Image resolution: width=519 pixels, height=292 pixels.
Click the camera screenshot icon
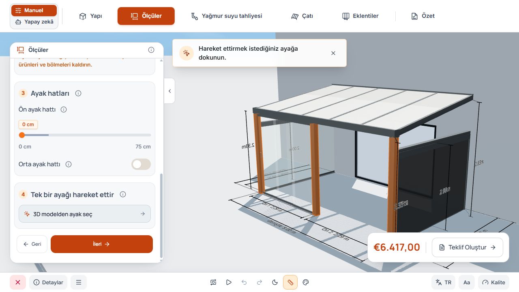point(213,282)
